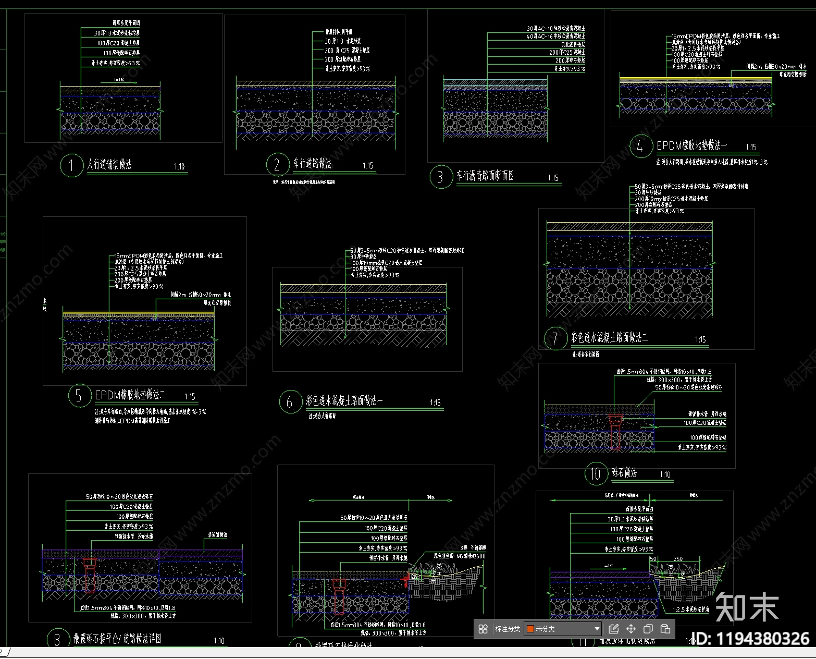Select the title EPDM橡胶地垫做法一

[x=691, y=145]
